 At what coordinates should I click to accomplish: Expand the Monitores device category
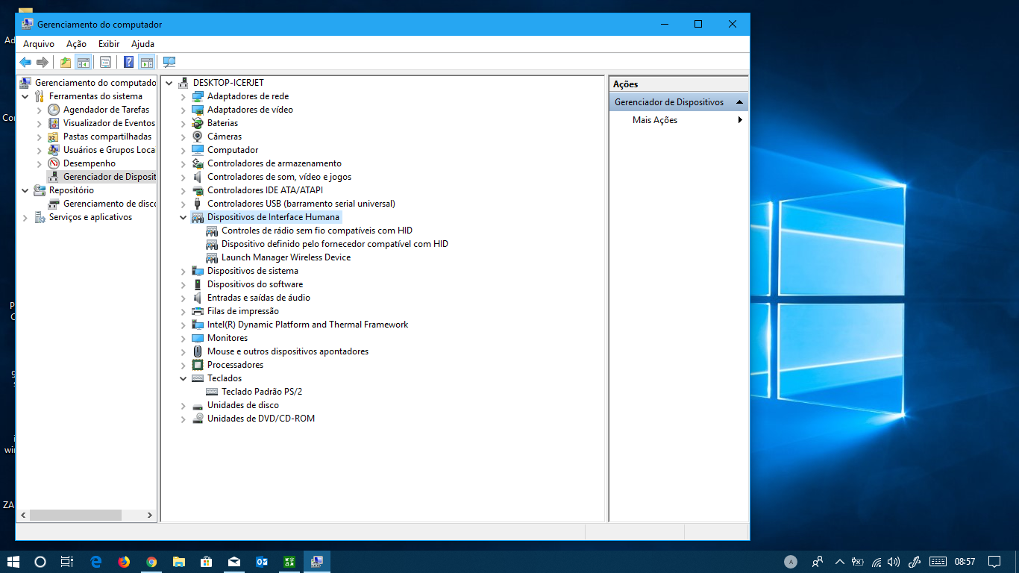pyautogui.click(x=184, y=337)
